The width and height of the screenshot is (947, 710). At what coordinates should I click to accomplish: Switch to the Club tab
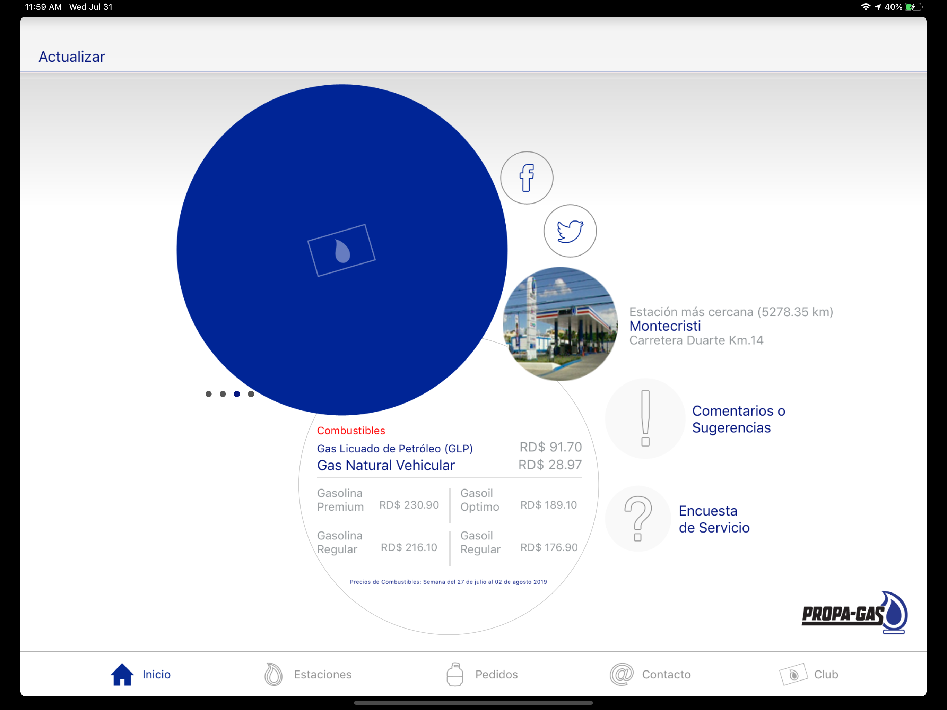pyautogui.click(x=808, y=674)
